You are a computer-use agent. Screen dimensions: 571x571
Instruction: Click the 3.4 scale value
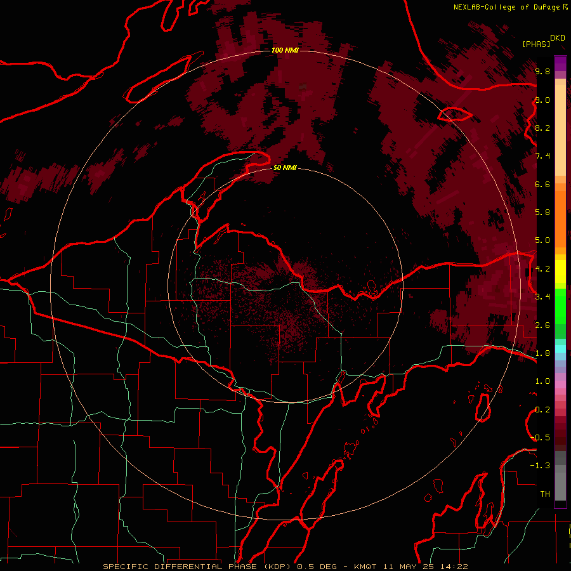coord(542,297)
